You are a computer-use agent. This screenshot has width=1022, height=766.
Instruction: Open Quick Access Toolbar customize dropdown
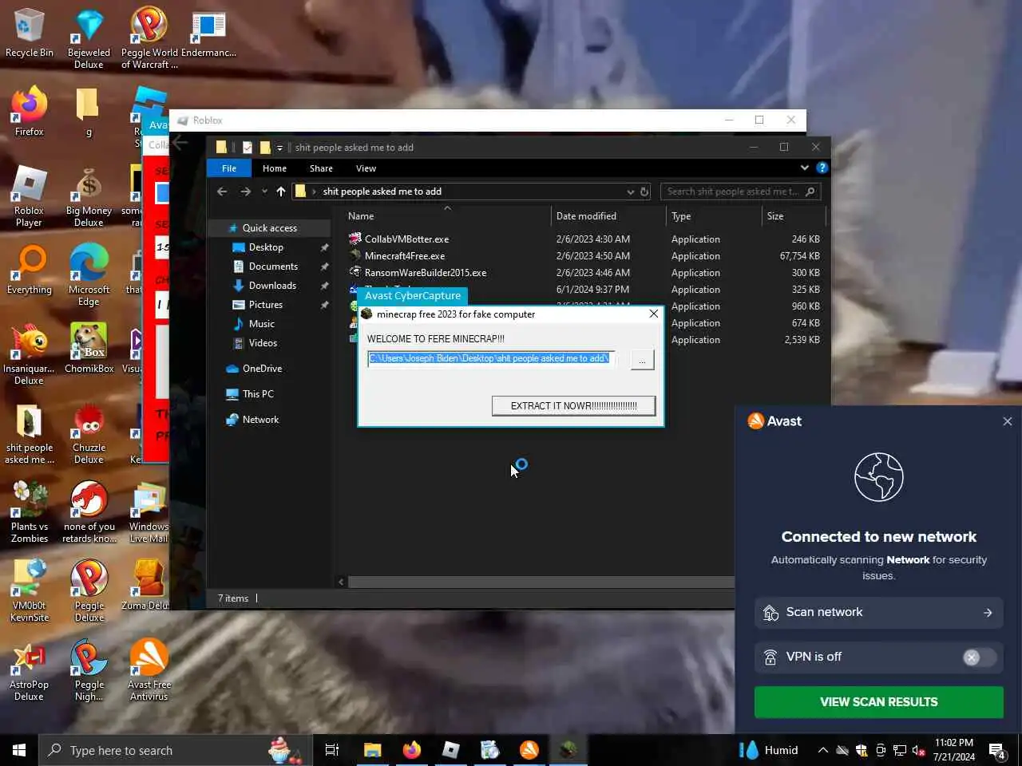click(279, 148)
